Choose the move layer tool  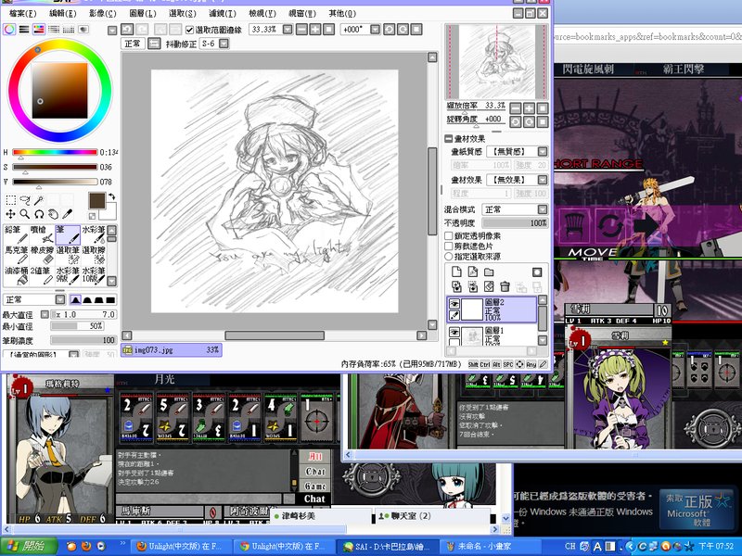[x=10, y=214]
